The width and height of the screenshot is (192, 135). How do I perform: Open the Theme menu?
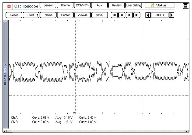65,5
